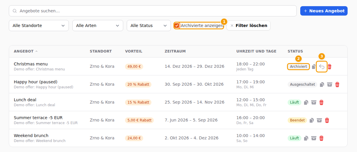The width and height of the screenshot is (357, 152).
Task: Archive the Weekend brunch offer
Action: click(314, 138)
